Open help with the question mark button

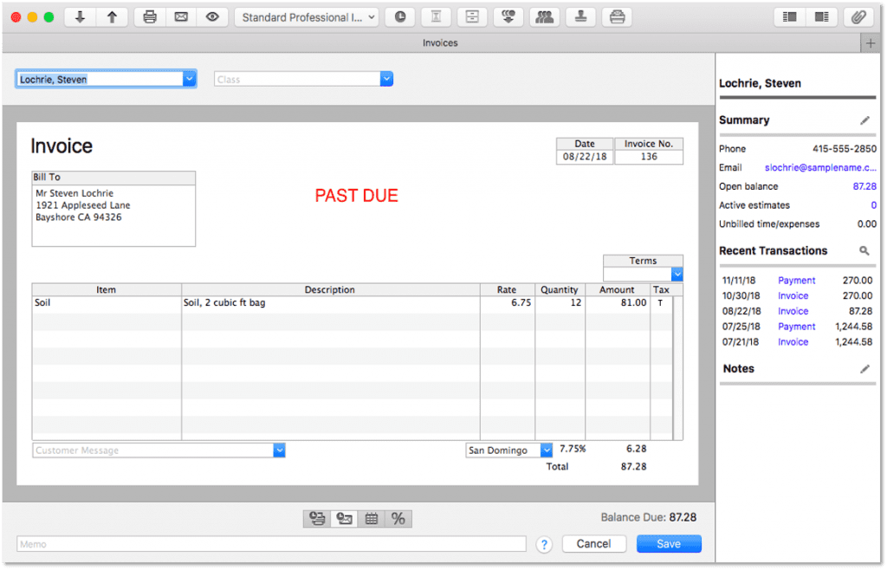(x=544, y=544)
